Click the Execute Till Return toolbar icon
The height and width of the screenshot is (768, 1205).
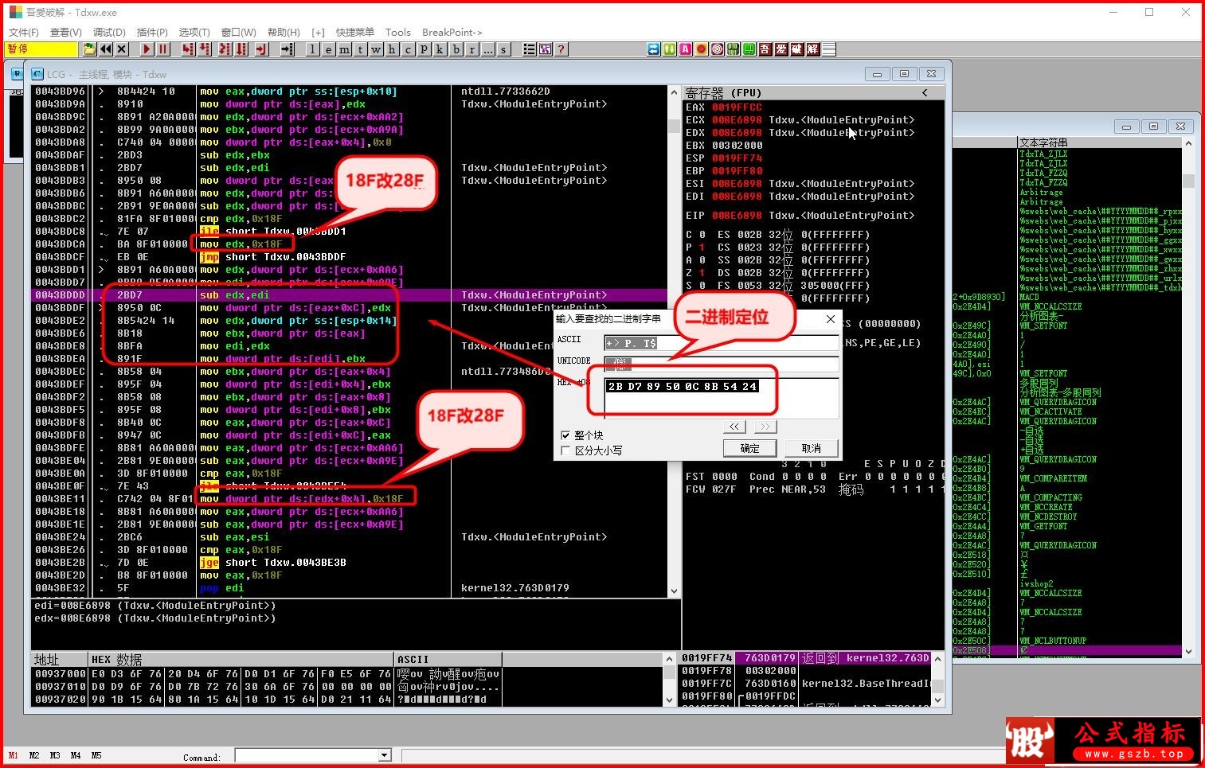(x=261, y=49)
